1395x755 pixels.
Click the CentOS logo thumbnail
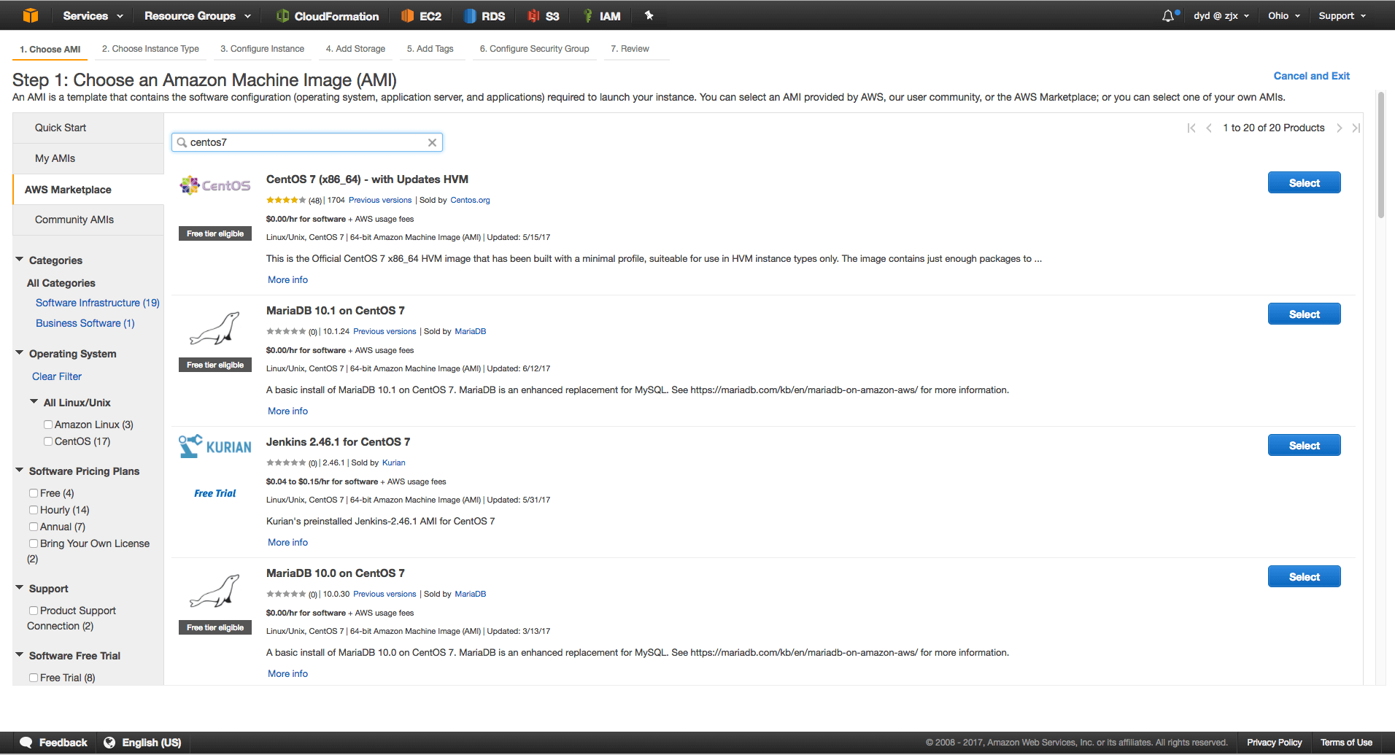click(x=215, y=185)
